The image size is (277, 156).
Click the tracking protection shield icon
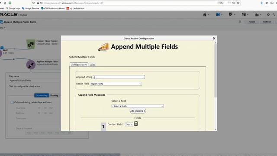(34, 3)
